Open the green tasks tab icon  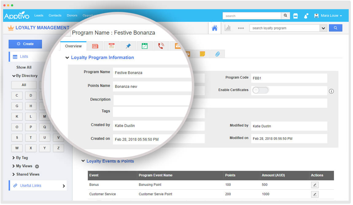point(145,47)
